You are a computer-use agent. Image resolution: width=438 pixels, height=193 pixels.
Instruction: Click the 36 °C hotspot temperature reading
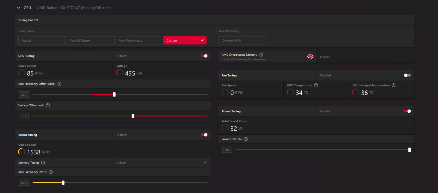(367, 93)
